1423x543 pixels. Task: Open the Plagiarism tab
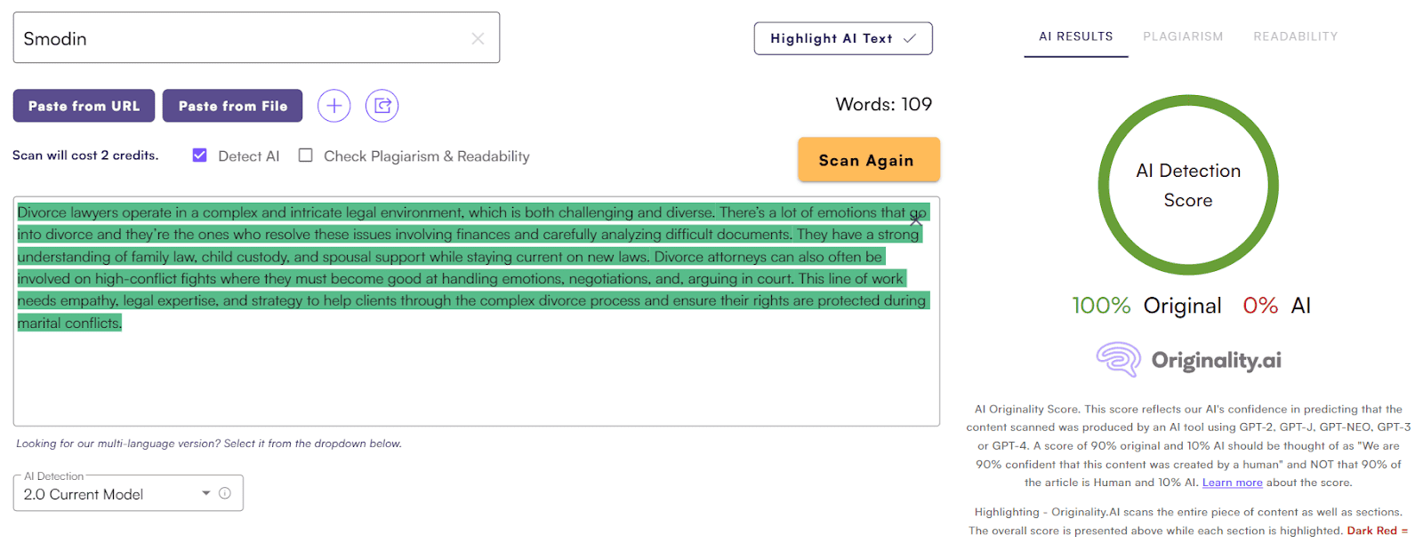click(x=1182, y=36)
